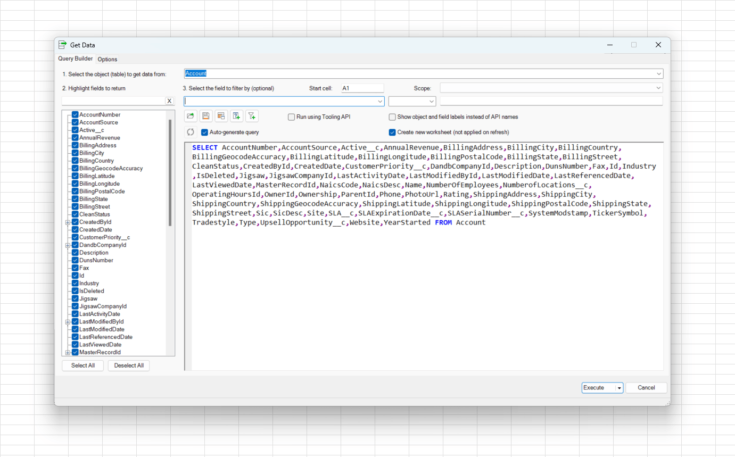Open a saved query file
Viewport: 735px width, 457px height.
(191, 116)
